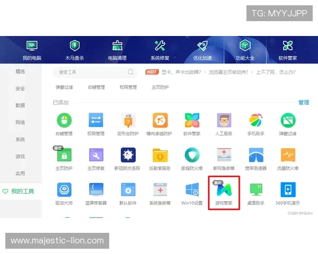
Task: Open 家庭防火墙 tool
Action: tap(192, 159)
